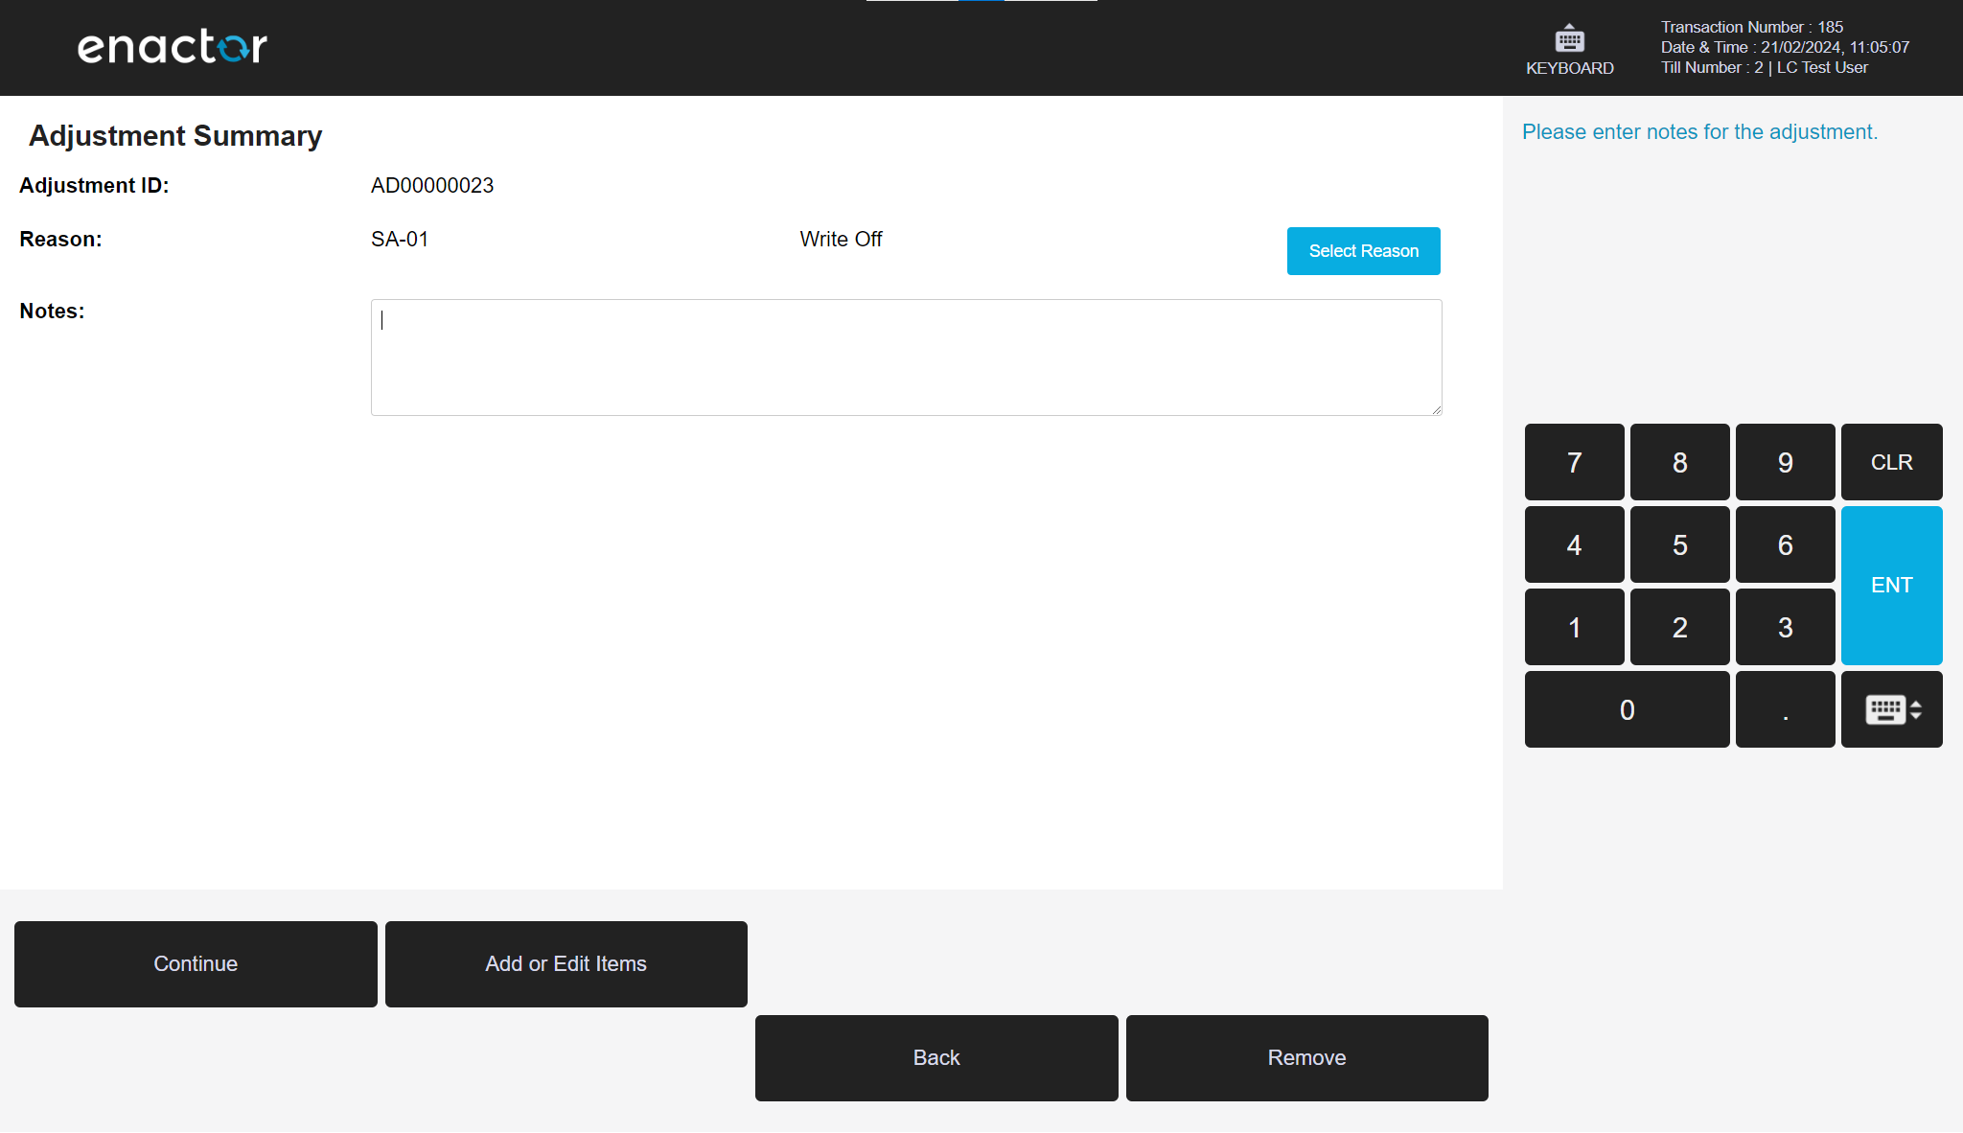
Task: Tap the number 7 key
Action: (x=1574, y=462)
